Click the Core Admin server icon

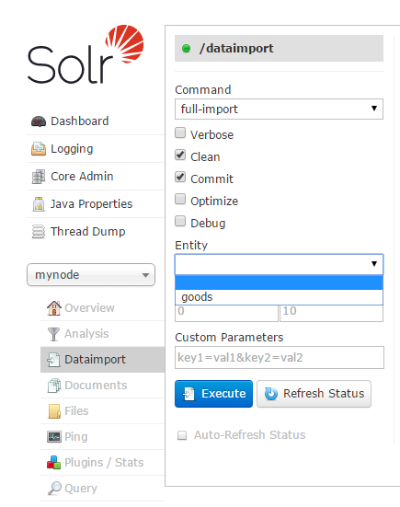(39, 177)
